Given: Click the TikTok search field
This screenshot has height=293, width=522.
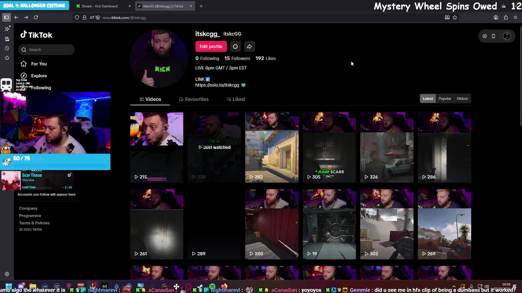Looking at the screenshot, I should [46, 50].
